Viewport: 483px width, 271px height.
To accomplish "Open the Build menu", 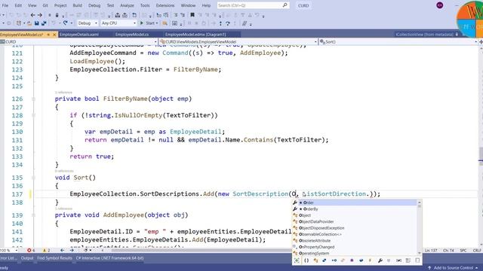I will pyautogui.click(x=77, y=5).
